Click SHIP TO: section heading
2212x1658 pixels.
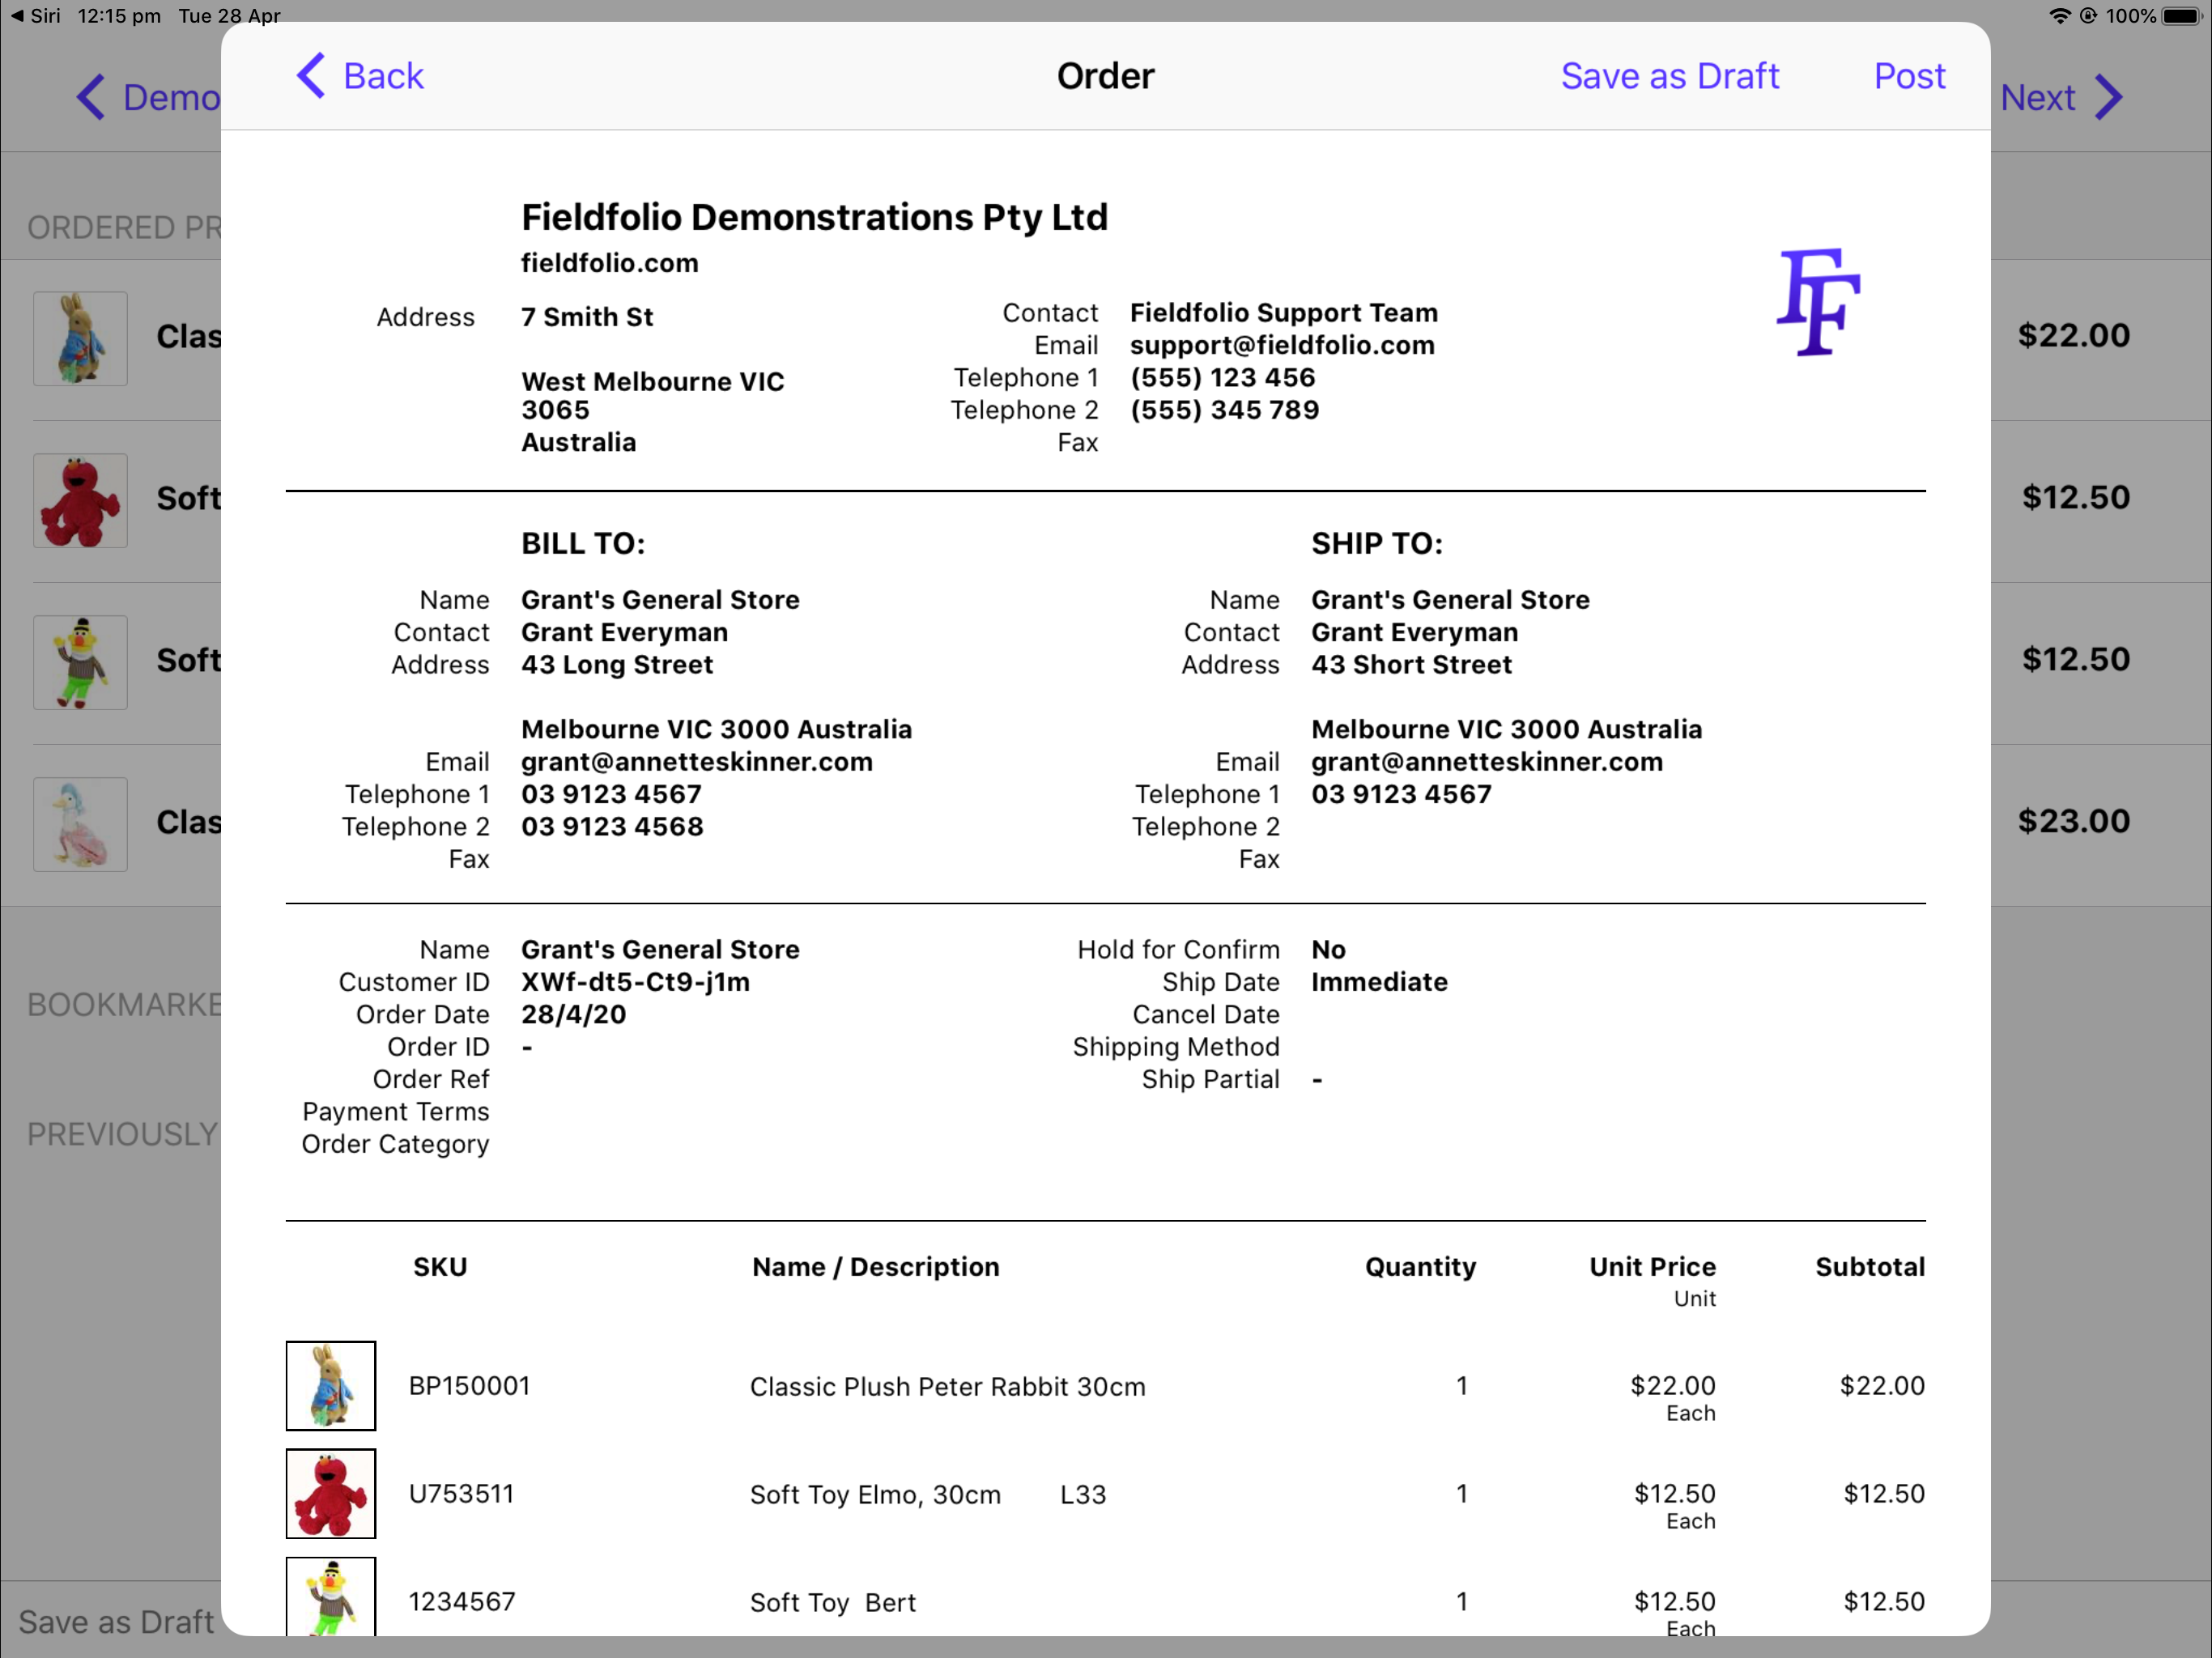(1377, 543)
